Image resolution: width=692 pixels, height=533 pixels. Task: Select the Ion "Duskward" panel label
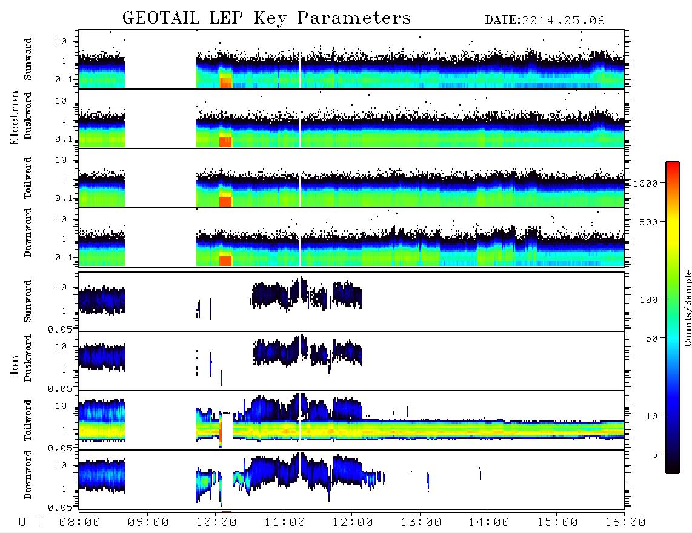tap(28, 359)
